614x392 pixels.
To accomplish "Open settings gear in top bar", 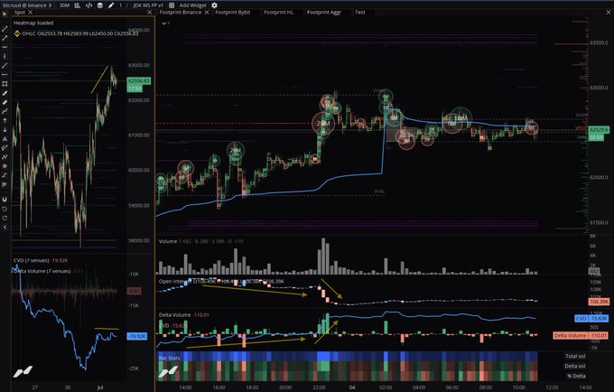I will click(x=214, y=5).
